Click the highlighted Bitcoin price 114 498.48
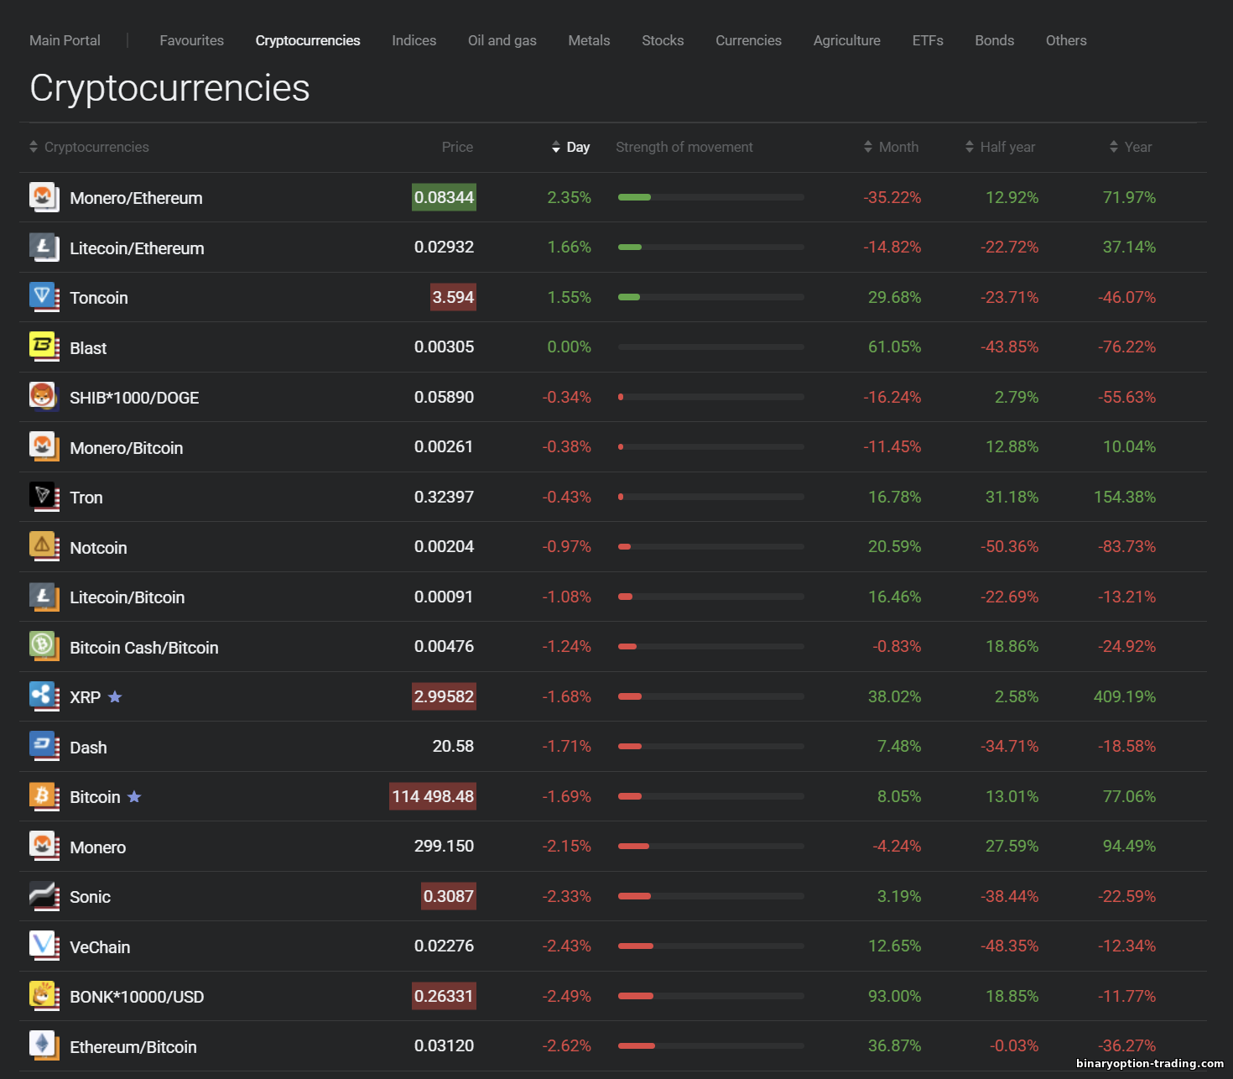 click(433, 796)
